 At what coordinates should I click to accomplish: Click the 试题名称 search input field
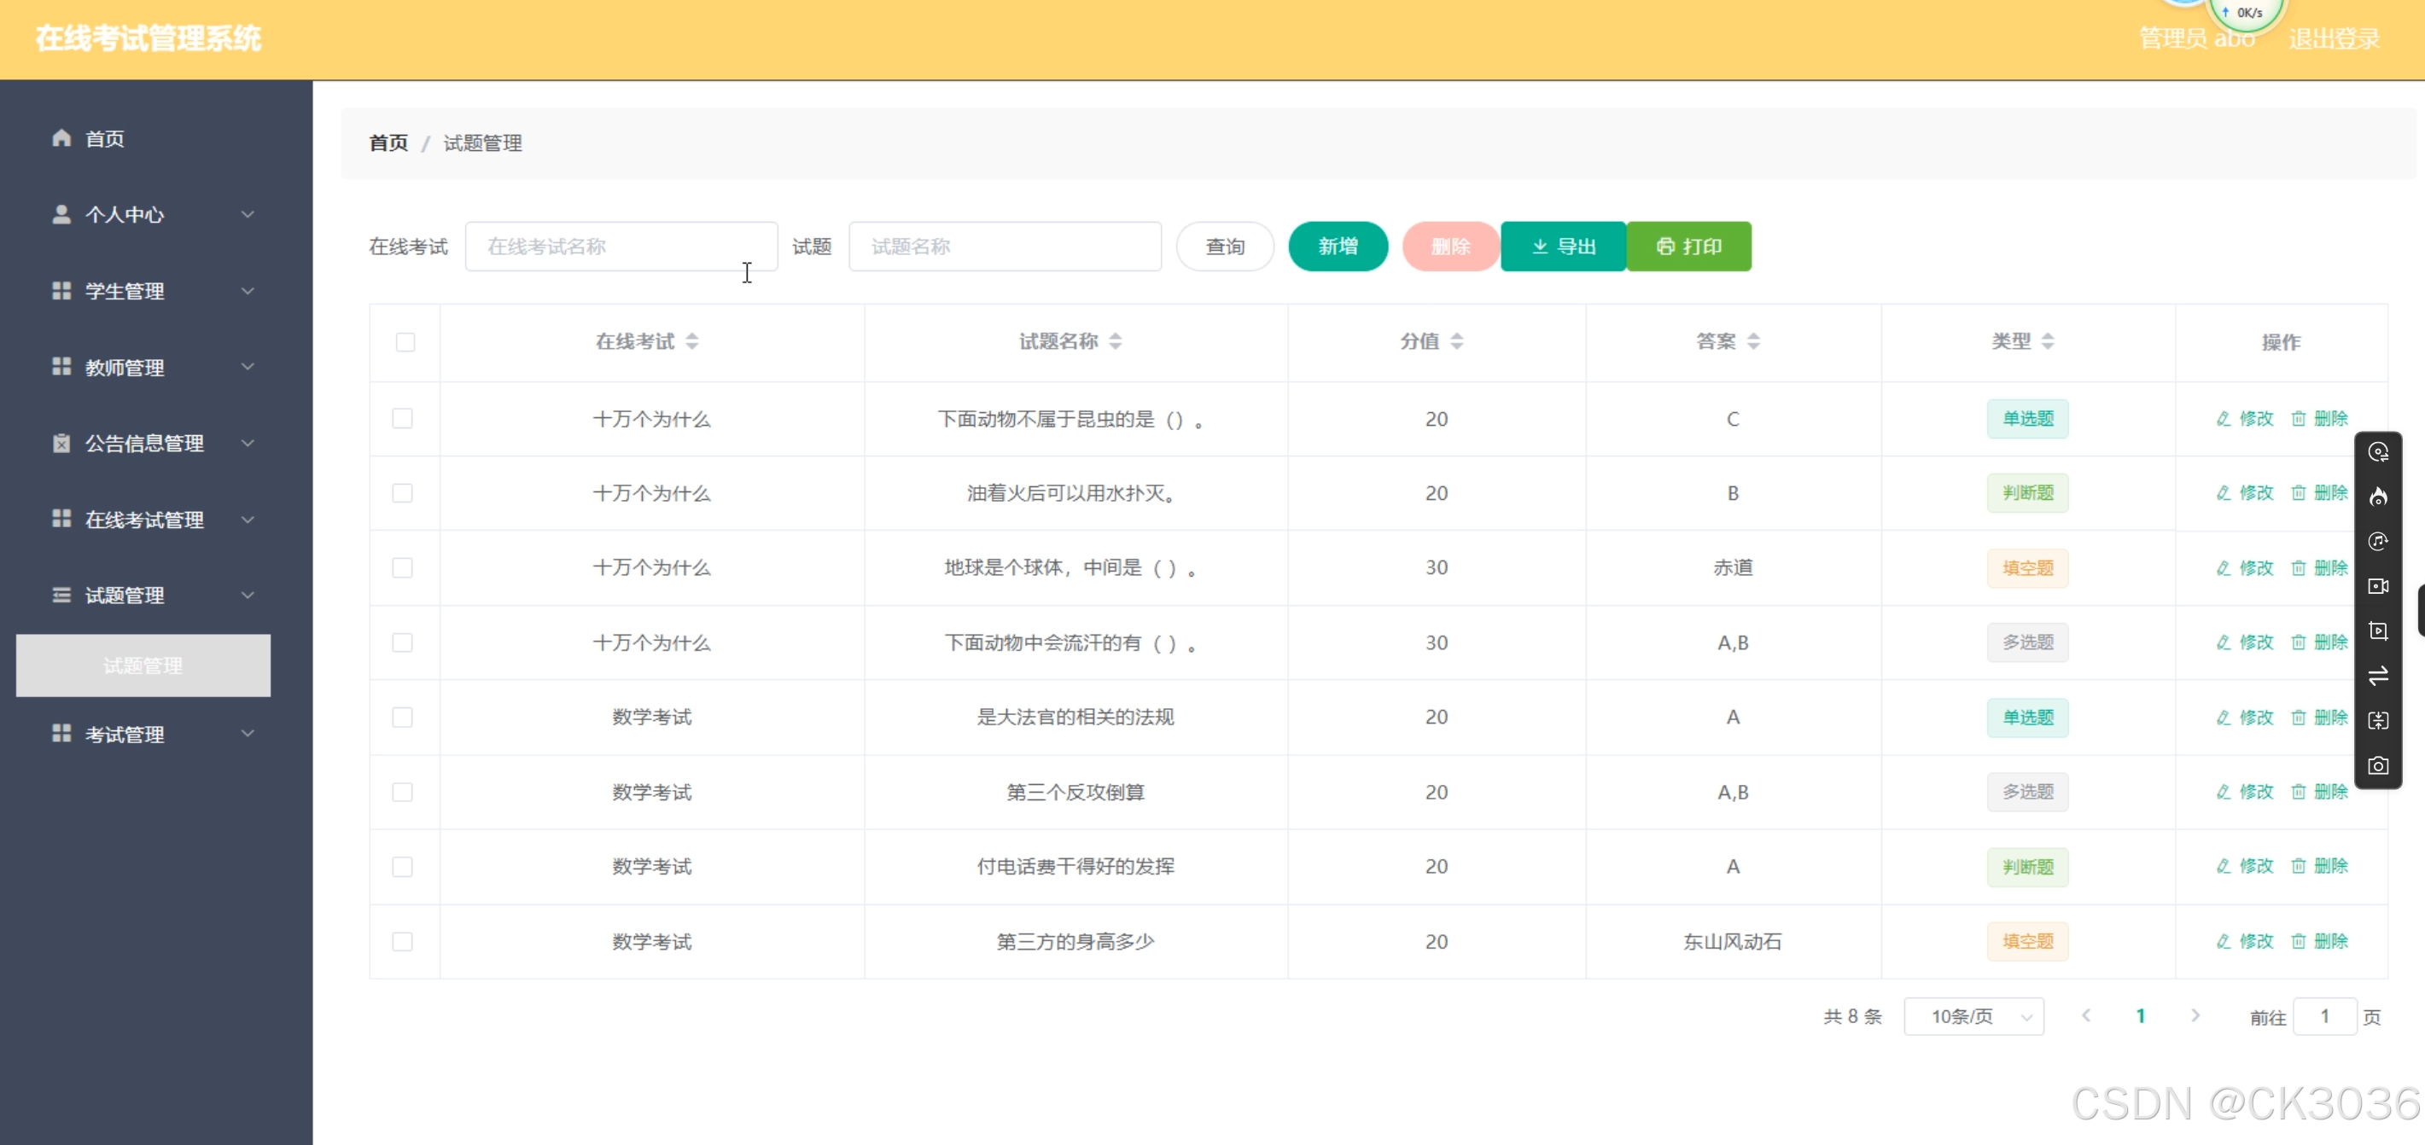point(1005,247)
